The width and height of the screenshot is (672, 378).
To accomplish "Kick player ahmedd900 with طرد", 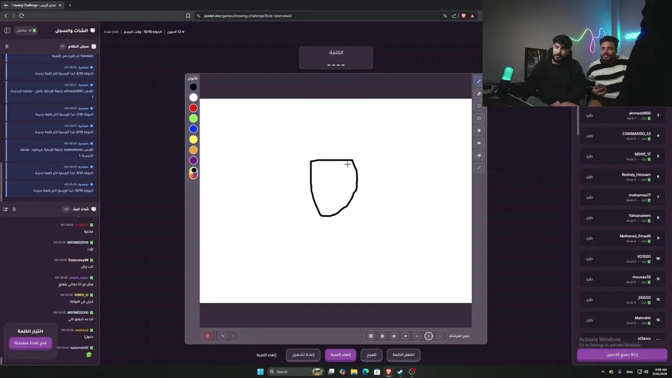I will (589, 115).
